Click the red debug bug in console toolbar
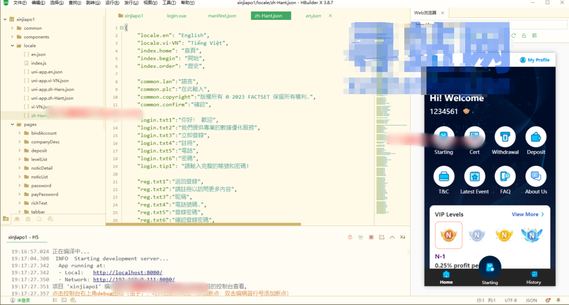569x305 pixels. point(350,237)
